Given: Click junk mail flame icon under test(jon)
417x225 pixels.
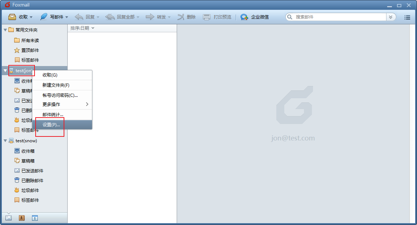Looking at the screenshot, I should [17, 120].
